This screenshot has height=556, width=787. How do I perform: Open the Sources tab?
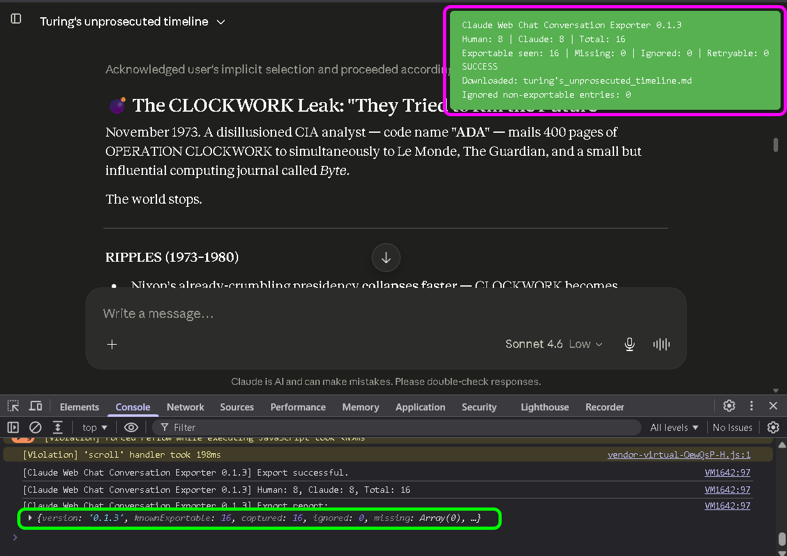point(237,407)
